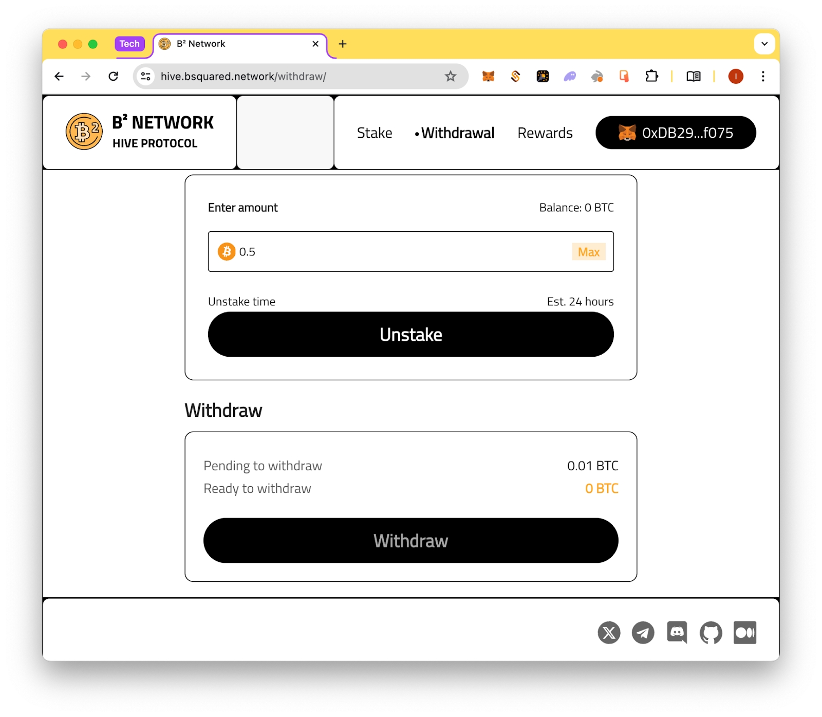Click the browser forward arrow
Viewport: 822px width, 717px height.
click(x=86, y=77)
